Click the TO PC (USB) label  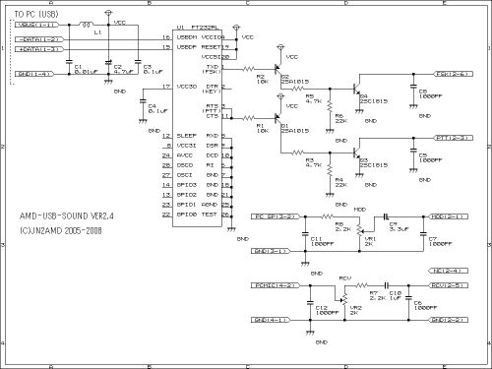(36, 14)
